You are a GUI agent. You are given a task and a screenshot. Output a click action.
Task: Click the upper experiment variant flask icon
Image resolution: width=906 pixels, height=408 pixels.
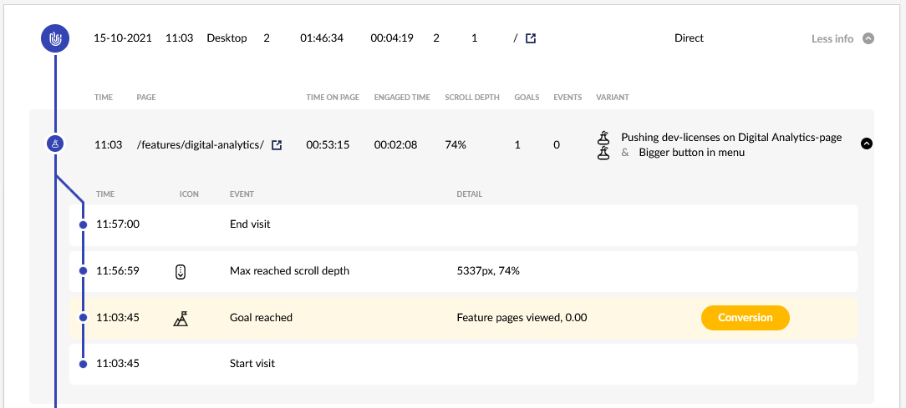coord(603,138)
